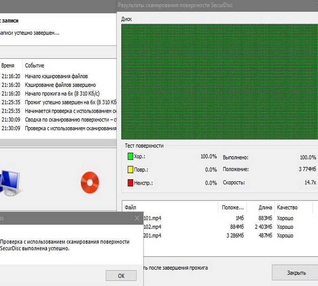This screenshot has height=286, width=318.
Task: Select the 'Начало кэширования файлов' log entry
Action: (56, 76)
